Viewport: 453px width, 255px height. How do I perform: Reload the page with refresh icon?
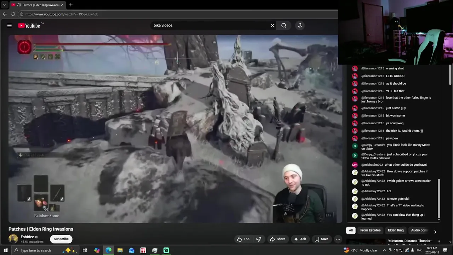[x=13, y=14]
